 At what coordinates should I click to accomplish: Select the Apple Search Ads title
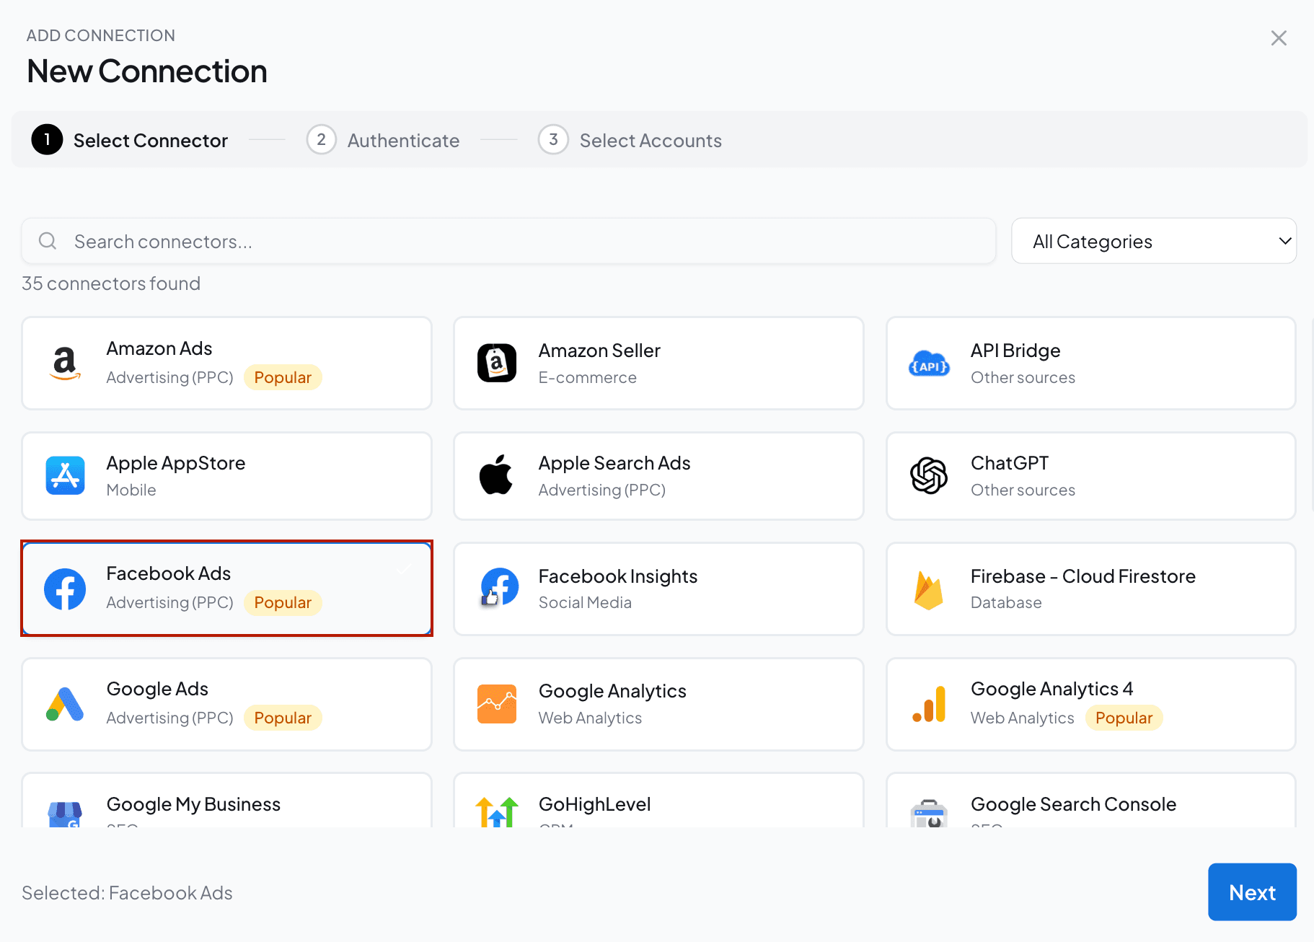coord(614,463)
